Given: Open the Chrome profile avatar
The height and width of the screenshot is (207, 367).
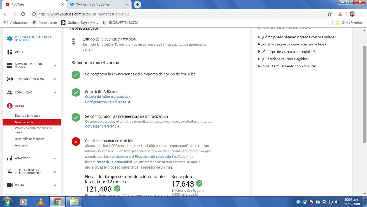Looking at the screenshot, I should 353,14.
